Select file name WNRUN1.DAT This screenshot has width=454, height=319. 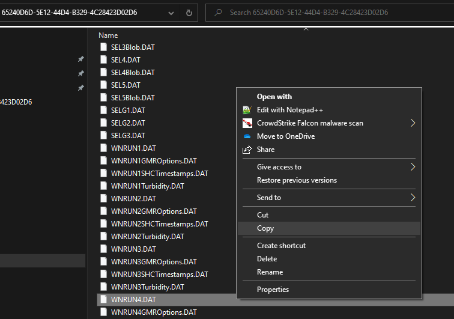(x=133, y=148)
